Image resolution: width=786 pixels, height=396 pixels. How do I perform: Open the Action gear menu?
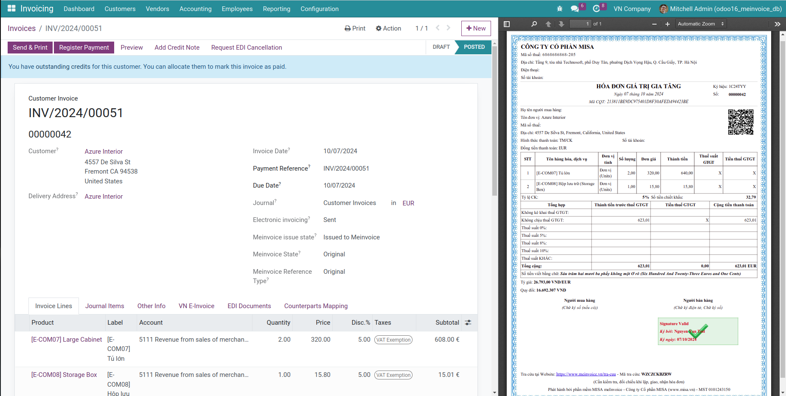(388, 28)
